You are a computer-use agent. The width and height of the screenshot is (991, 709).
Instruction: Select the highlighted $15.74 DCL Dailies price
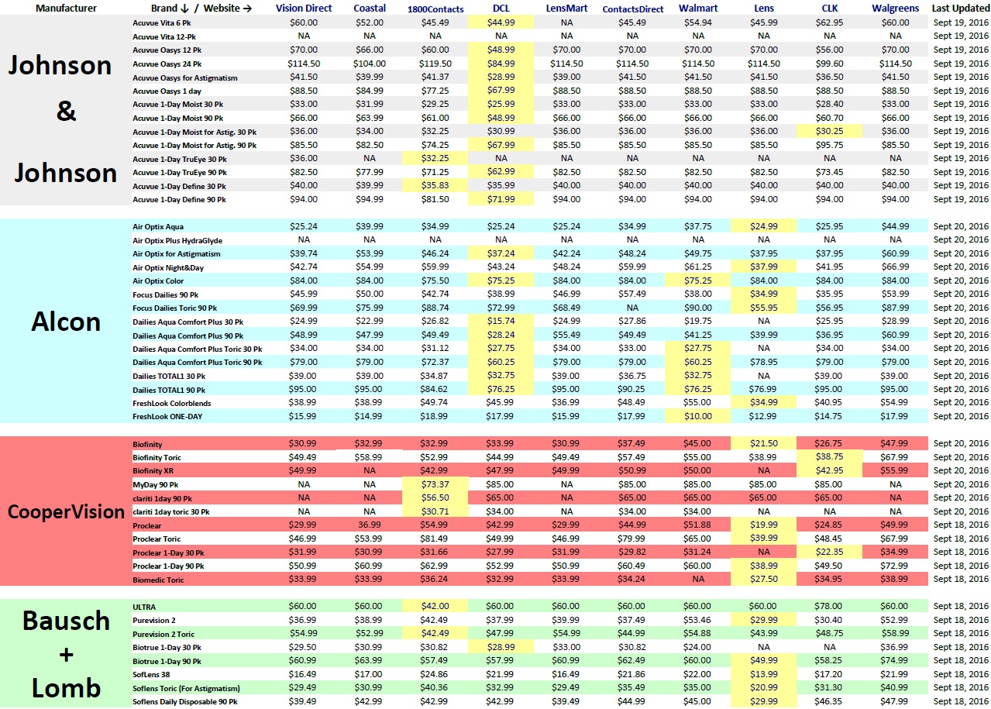pyautogui.click(x=501, y=322)
